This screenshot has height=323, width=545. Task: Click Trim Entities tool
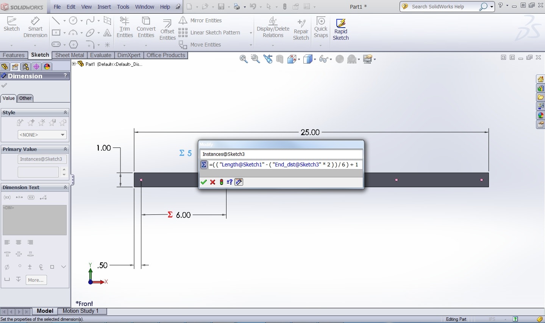point(125,27)
